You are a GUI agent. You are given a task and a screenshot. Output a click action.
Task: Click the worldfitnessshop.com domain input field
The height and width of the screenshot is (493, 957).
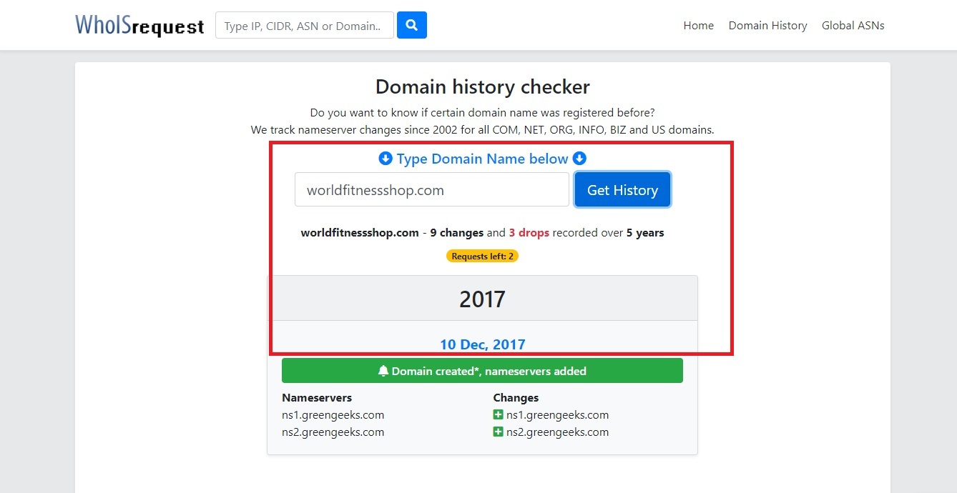click(x=432, y=189)
